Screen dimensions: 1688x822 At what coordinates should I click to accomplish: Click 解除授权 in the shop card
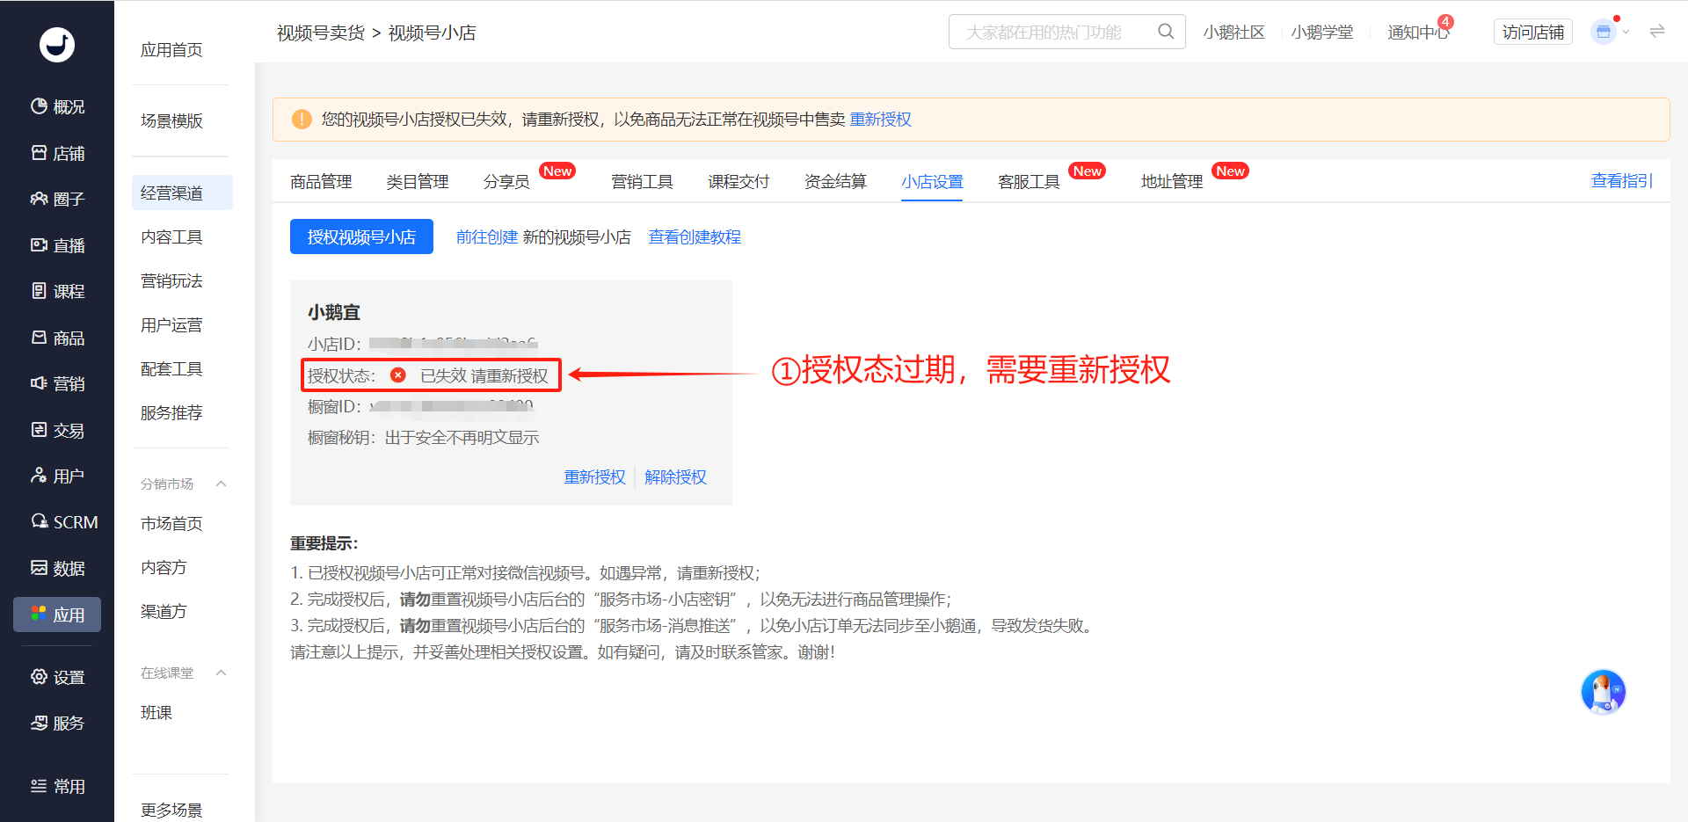coord(675,476)
